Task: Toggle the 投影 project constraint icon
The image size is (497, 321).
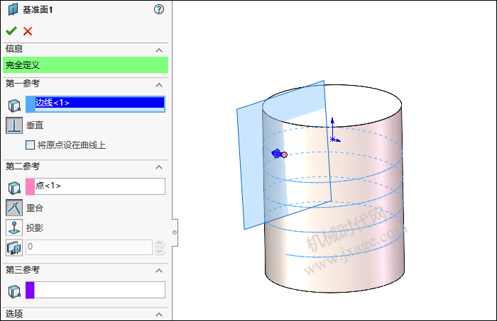Action: pos(14,227)
